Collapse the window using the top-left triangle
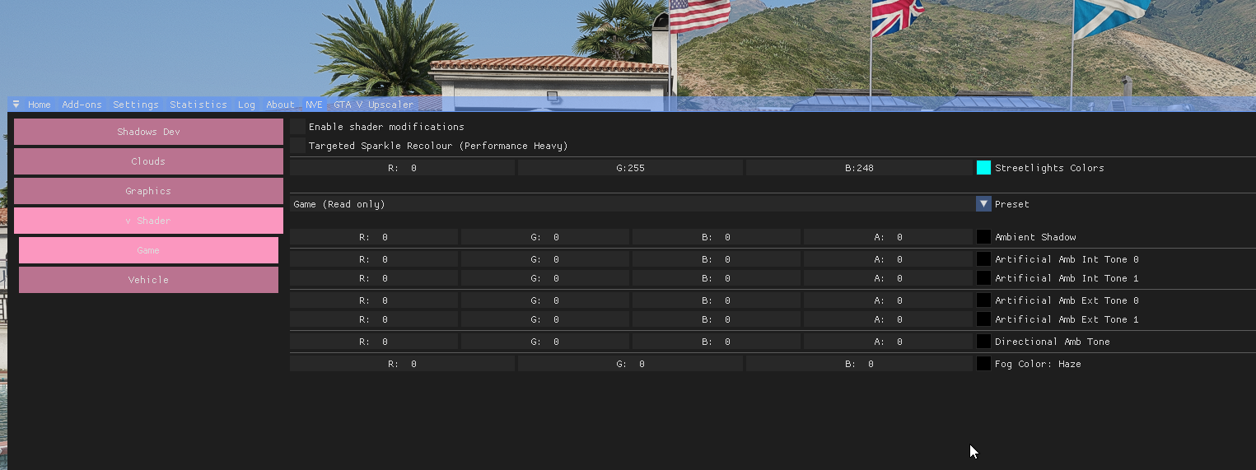 tap(16, 105)
